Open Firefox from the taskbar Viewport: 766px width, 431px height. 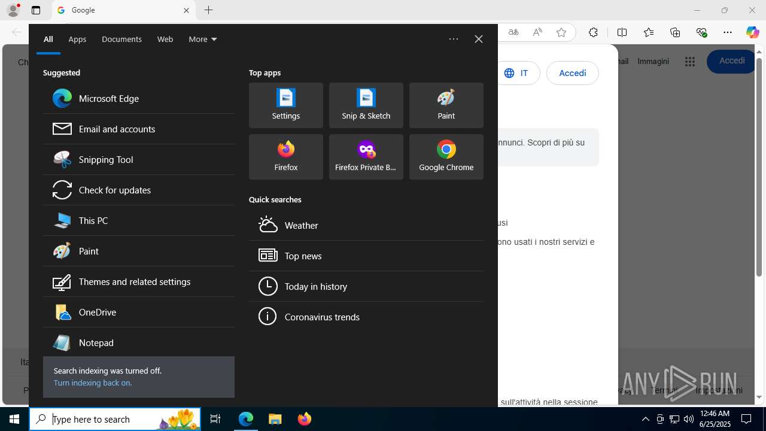(x=304, y=419)
